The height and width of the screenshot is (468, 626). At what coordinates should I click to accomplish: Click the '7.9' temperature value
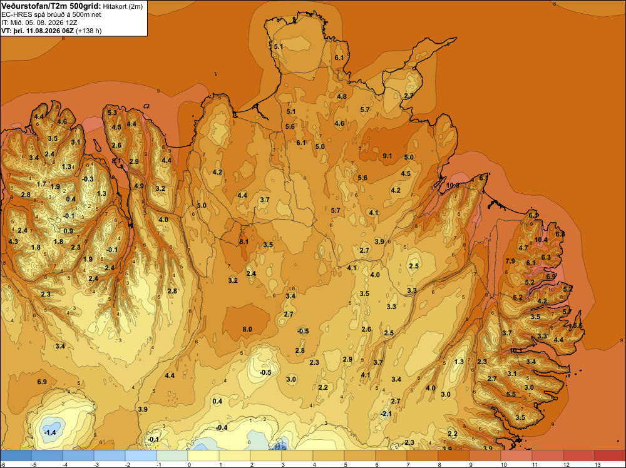(510, 261)
